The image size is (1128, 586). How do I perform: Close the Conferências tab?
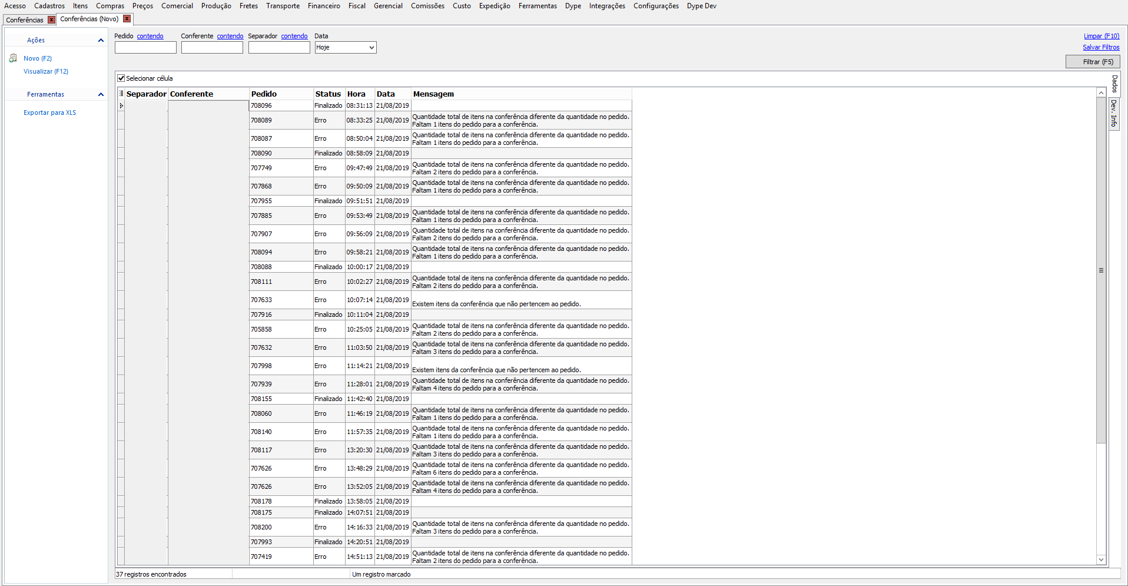51,19
